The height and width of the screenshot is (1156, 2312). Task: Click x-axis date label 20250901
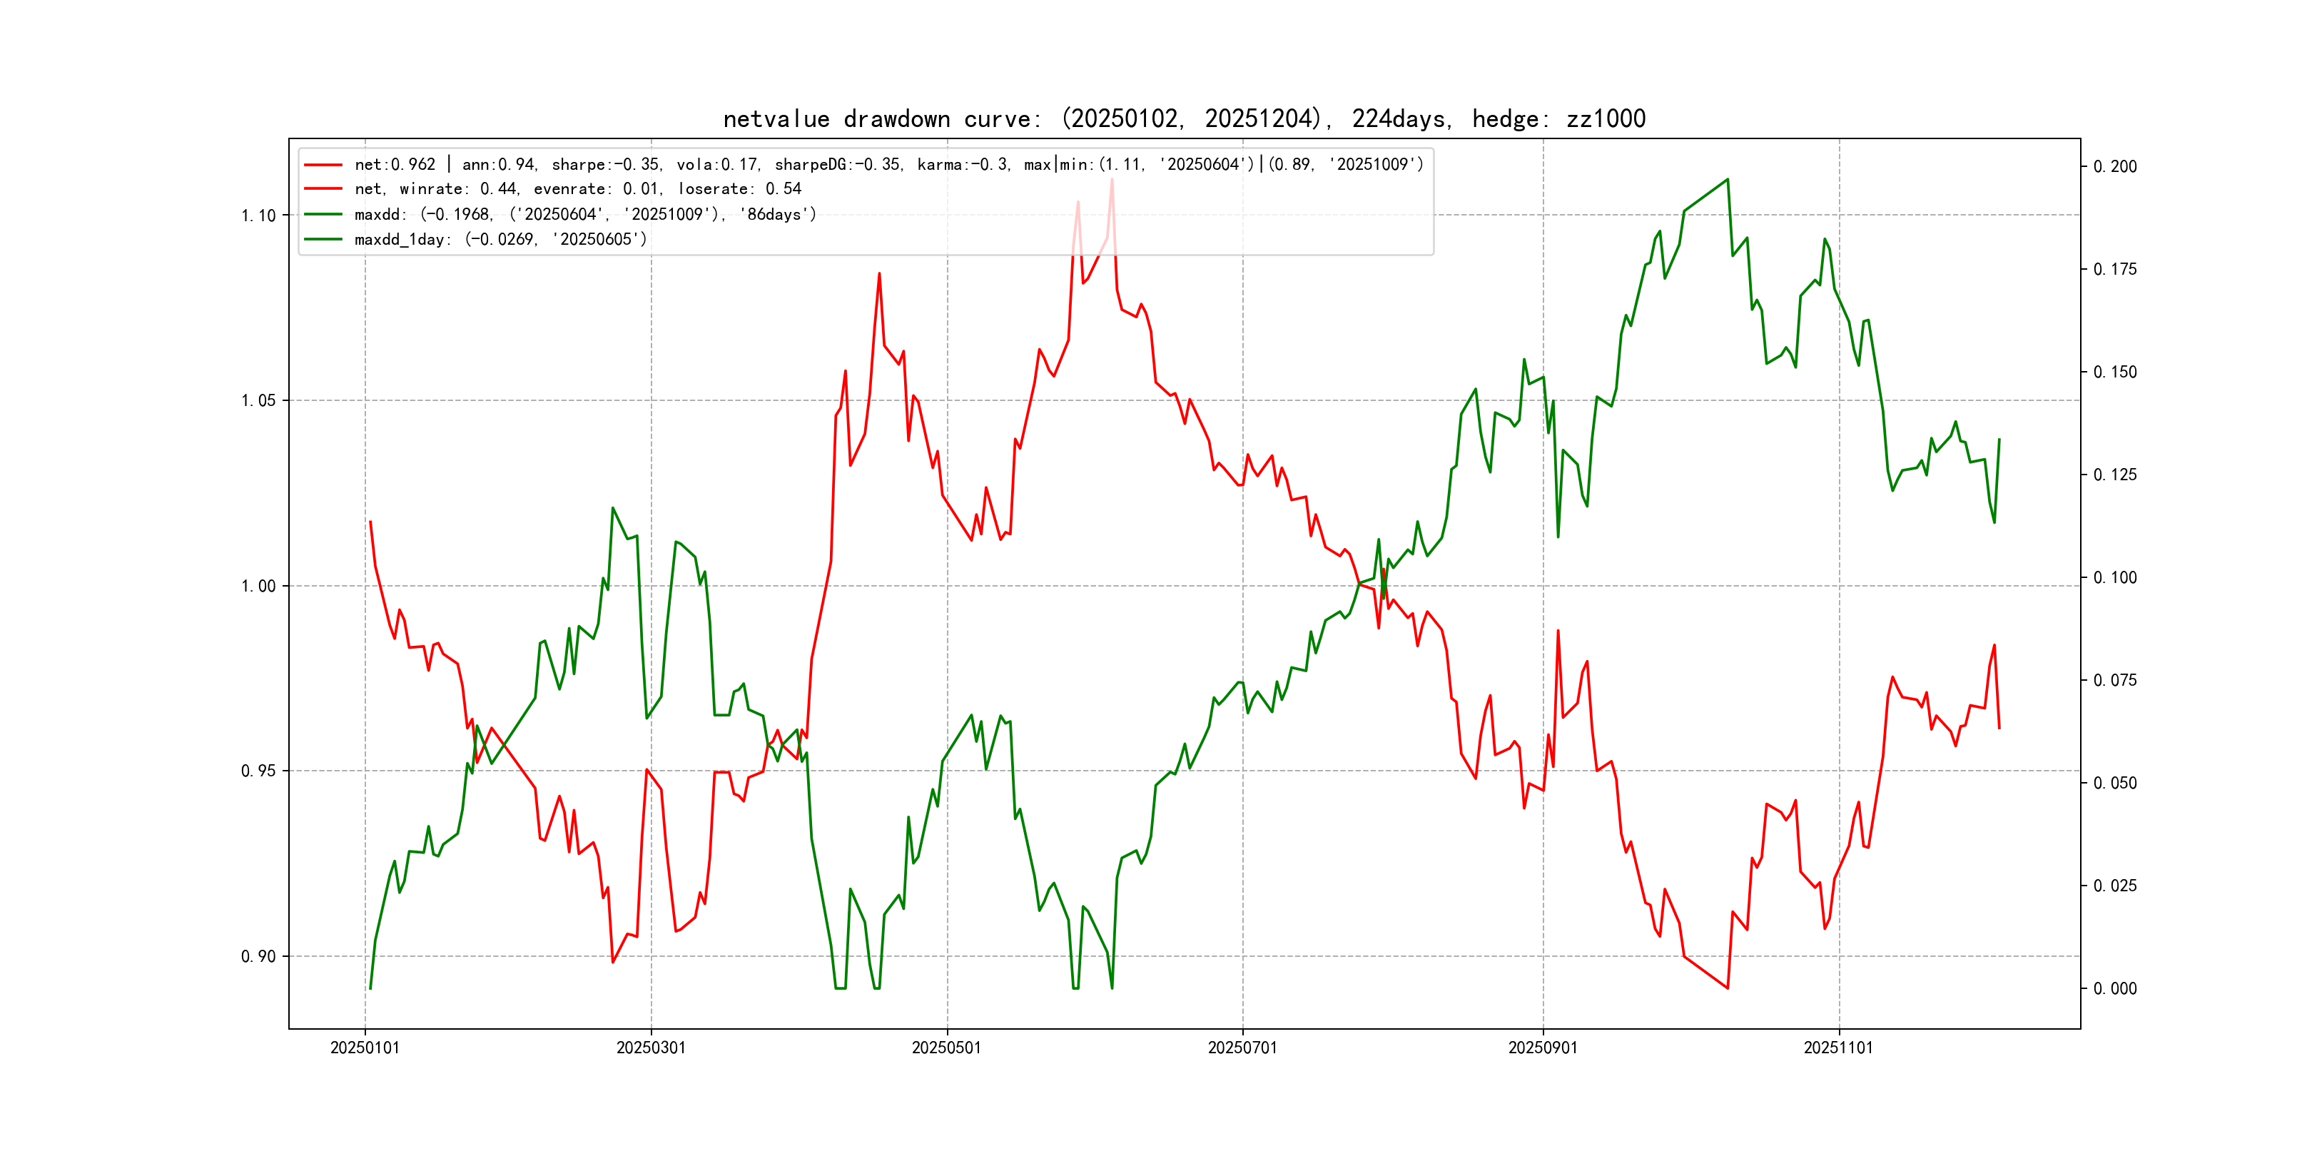click(x=1542, y=1048)
